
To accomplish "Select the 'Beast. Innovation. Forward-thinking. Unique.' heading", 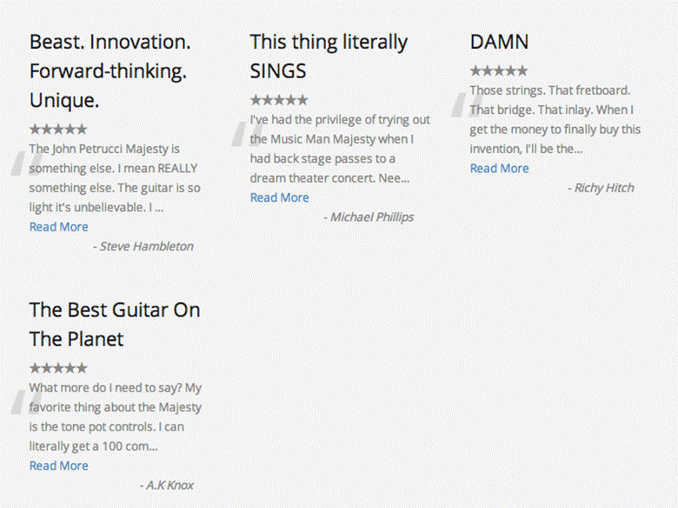I will pos(110,71).
